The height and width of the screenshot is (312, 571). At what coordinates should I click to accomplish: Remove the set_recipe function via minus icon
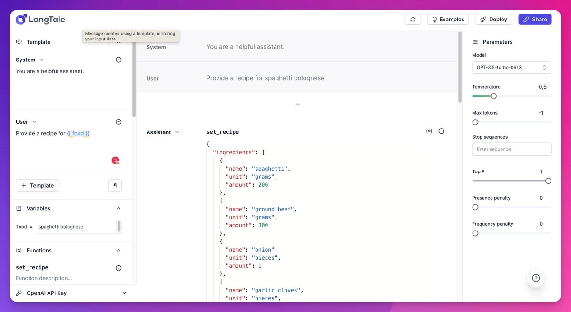click(118, 268)
